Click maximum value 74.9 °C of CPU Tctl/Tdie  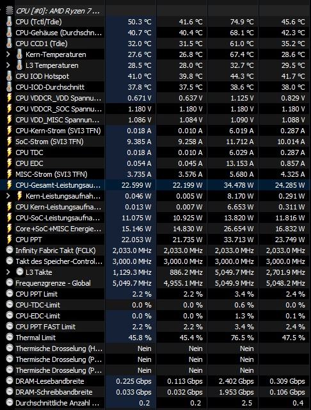click(242, 22)
